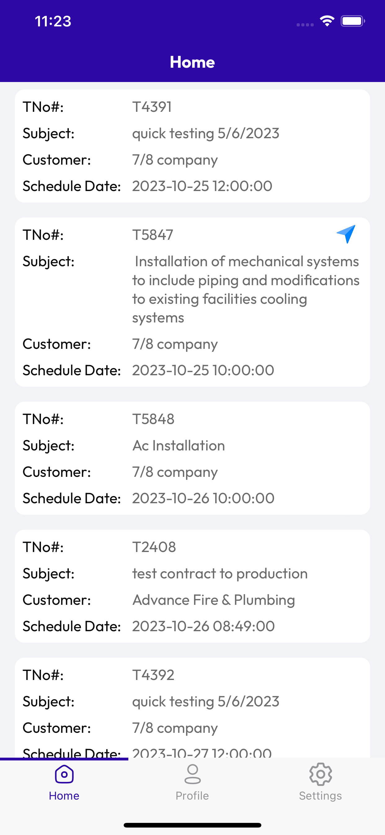Tap the home indicator bar
The width and height of the screenshot is (385, 835).
coord(192,825)
